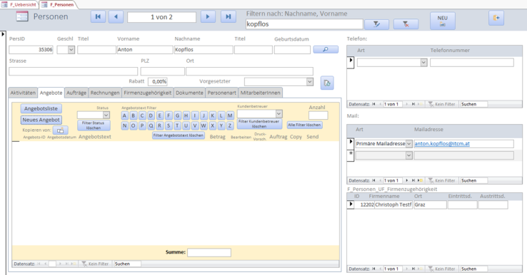The height and width of the screenshot is (275, 527).
Task: Click the PLZ input field
Action: (x=162, y=71)
